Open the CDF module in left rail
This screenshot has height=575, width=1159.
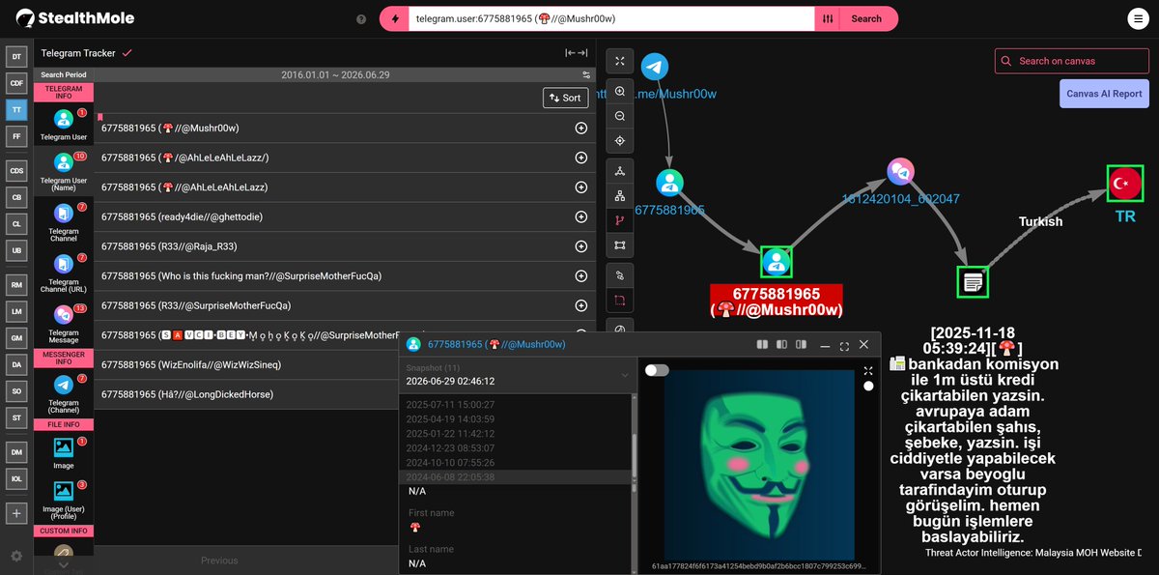click(x=15, y=83)
